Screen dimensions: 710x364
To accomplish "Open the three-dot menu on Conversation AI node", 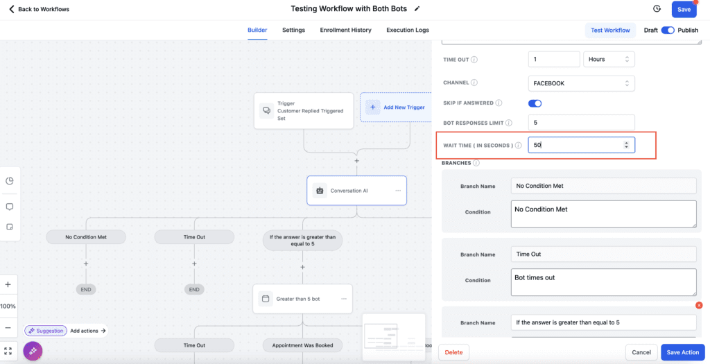I will coord(398,191).
